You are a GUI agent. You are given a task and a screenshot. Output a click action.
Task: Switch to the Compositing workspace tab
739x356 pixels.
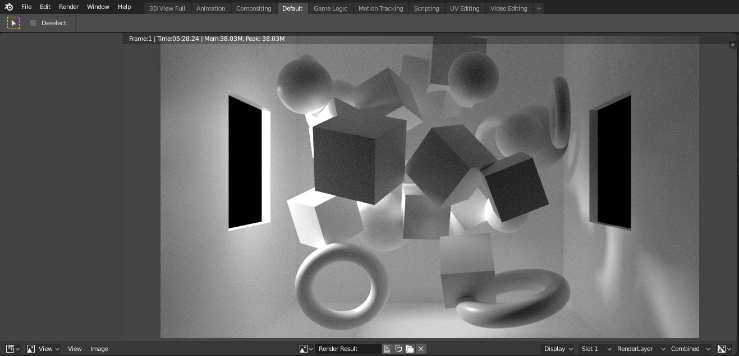254,8
